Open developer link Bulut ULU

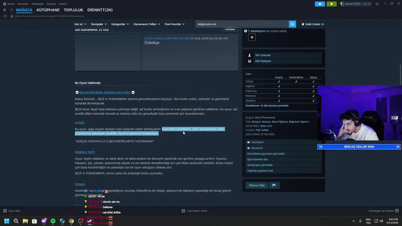(x=266, y=126)
